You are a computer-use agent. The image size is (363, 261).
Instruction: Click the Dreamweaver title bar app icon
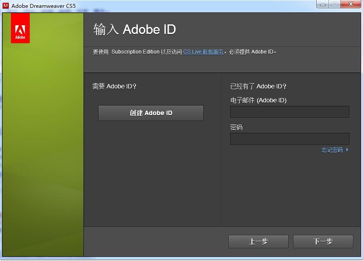[6, 6]
